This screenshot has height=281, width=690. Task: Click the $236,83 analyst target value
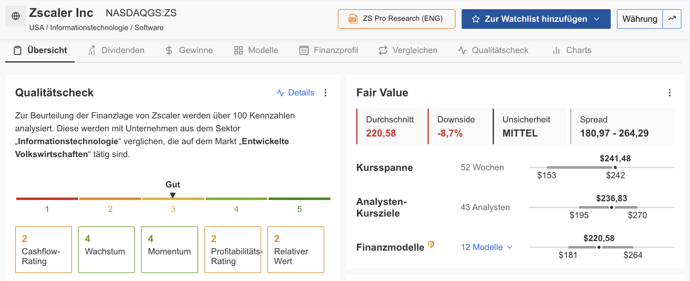click(x=612, y=198)
